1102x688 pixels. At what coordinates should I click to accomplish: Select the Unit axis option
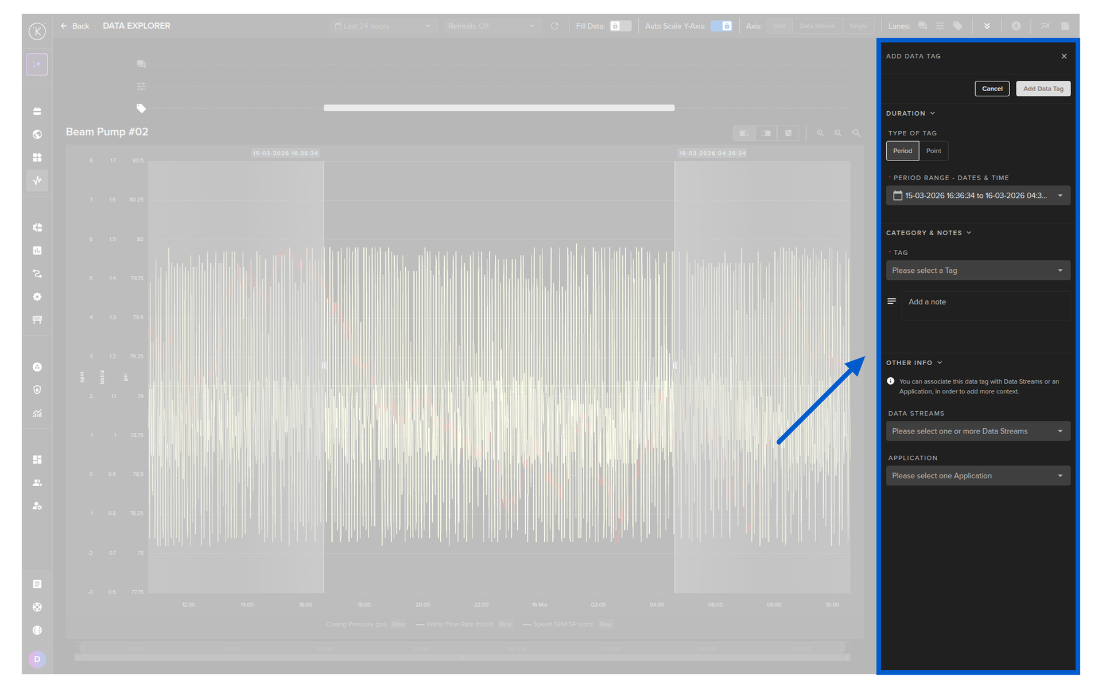click(779, 26)
